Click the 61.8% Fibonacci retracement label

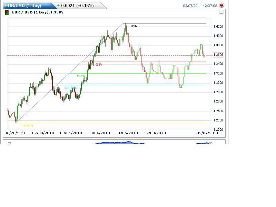(71, 88)
